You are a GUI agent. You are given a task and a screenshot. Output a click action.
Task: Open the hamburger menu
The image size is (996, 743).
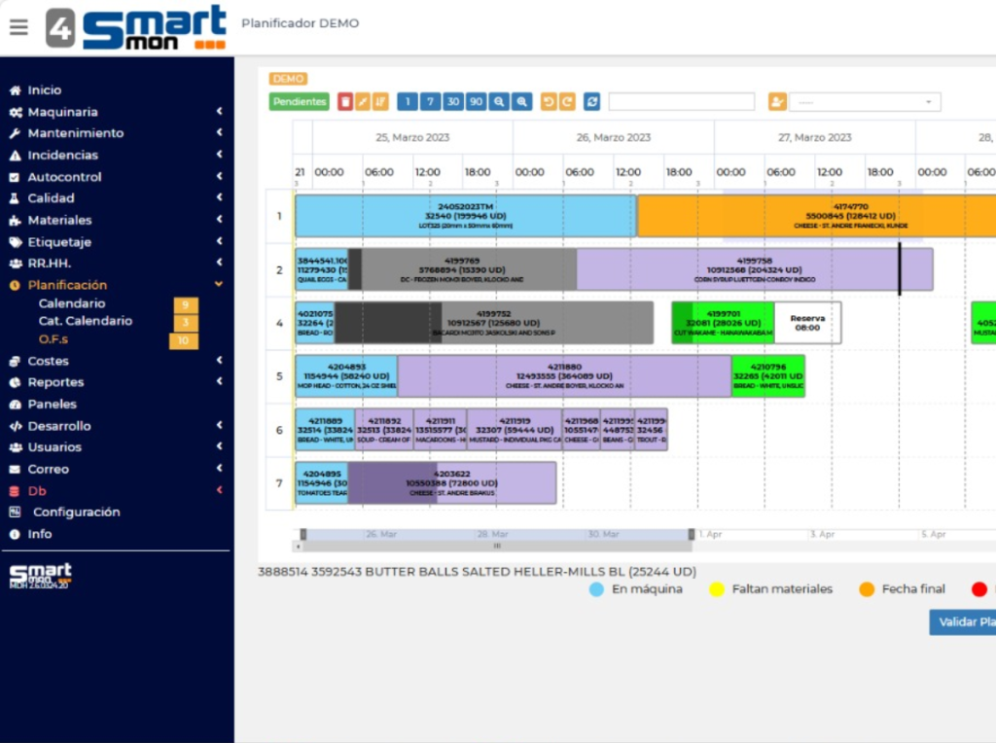(x=18, y=27)
